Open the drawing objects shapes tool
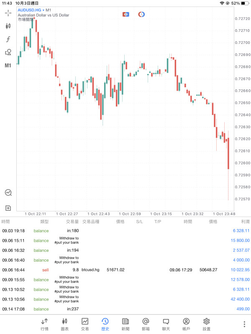This screenshot has width=251, height=334. coord(8,52)
